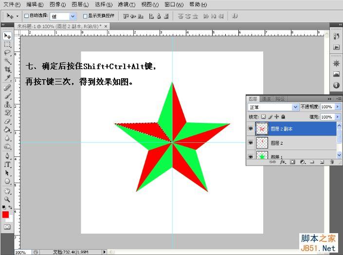
Task: Select the Healing Brush tool
Action: coord(7,88)
